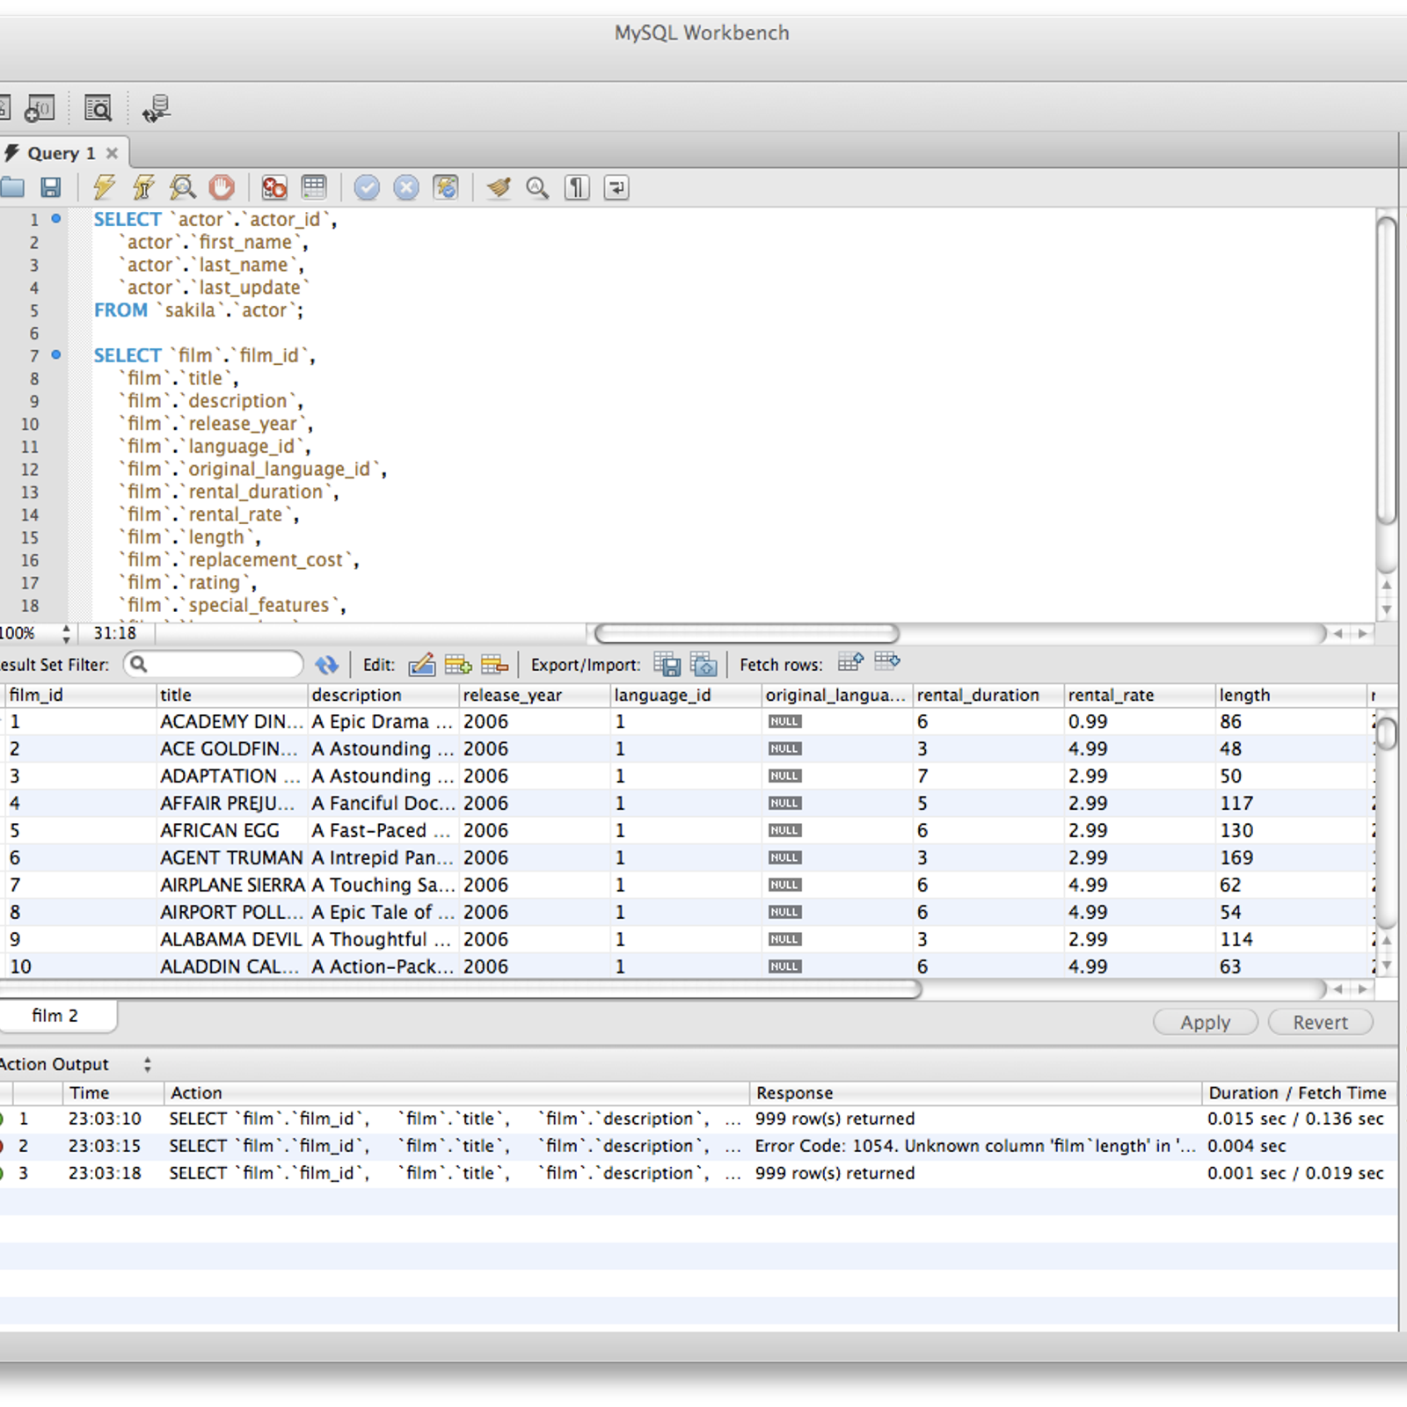Toggle the auto-commit mode icon
This screenshot has width=1407, height=1407.
click(x=446, y=187)
